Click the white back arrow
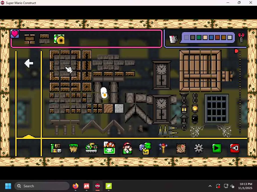This screenshot has width=257, height=192. [29, 63]
